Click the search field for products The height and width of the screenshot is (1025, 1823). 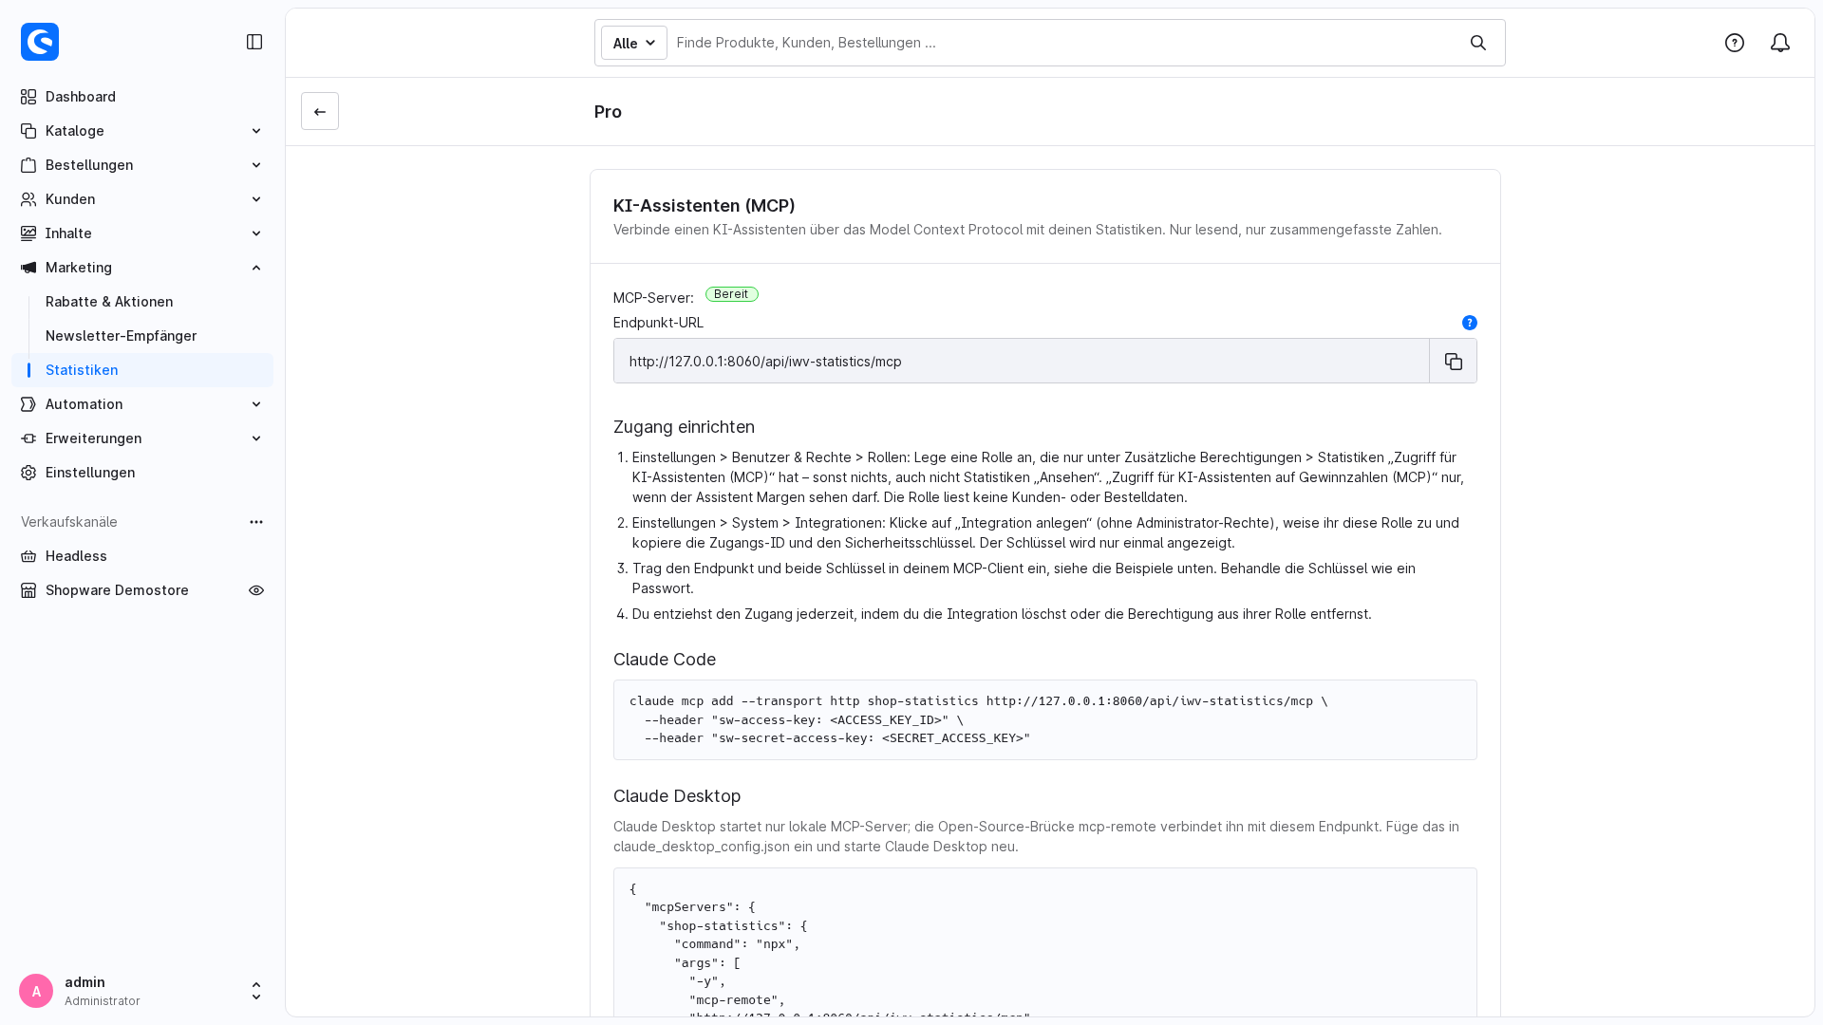point(1063,43)
